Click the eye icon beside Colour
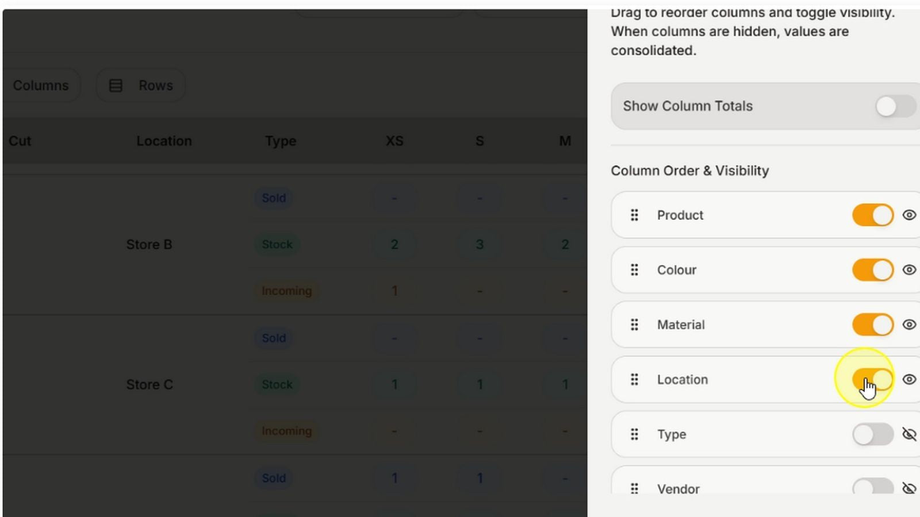Image resolution: width=920 pixels, height=517 pixels. click(x=909, y=270)
